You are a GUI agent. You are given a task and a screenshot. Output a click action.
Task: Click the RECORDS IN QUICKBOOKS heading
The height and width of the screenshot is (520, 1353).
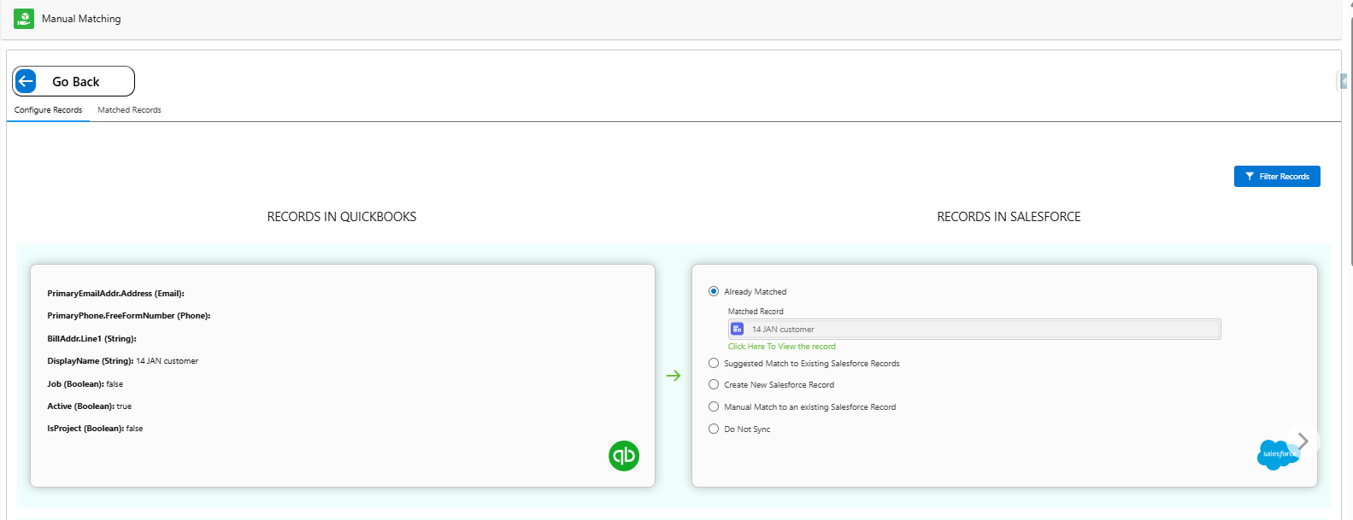[342, 217]
